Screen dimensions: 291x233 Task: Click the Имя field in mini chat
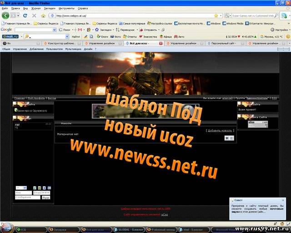pos(23,192)
